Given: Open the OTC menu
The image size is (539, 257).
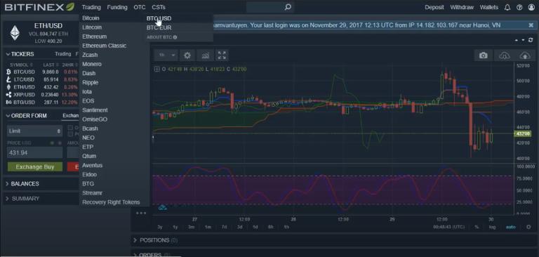Looking at the screenshot, I should pyautogui.click(x=139, y=7).
